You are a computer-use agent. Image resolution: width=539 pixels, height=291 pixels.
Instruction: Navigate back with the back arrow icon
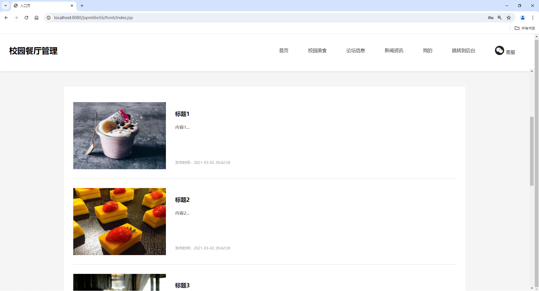(x=6, y=17)
